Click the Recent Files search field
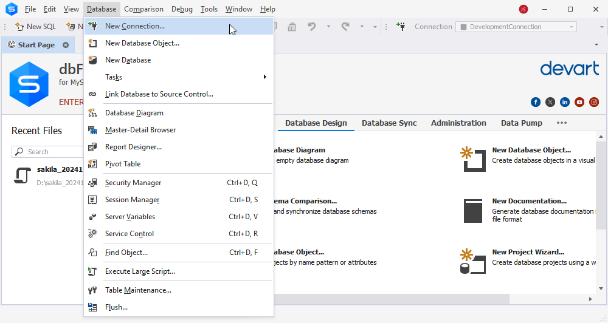The image size is (608, 323). (x=47, y=152)
